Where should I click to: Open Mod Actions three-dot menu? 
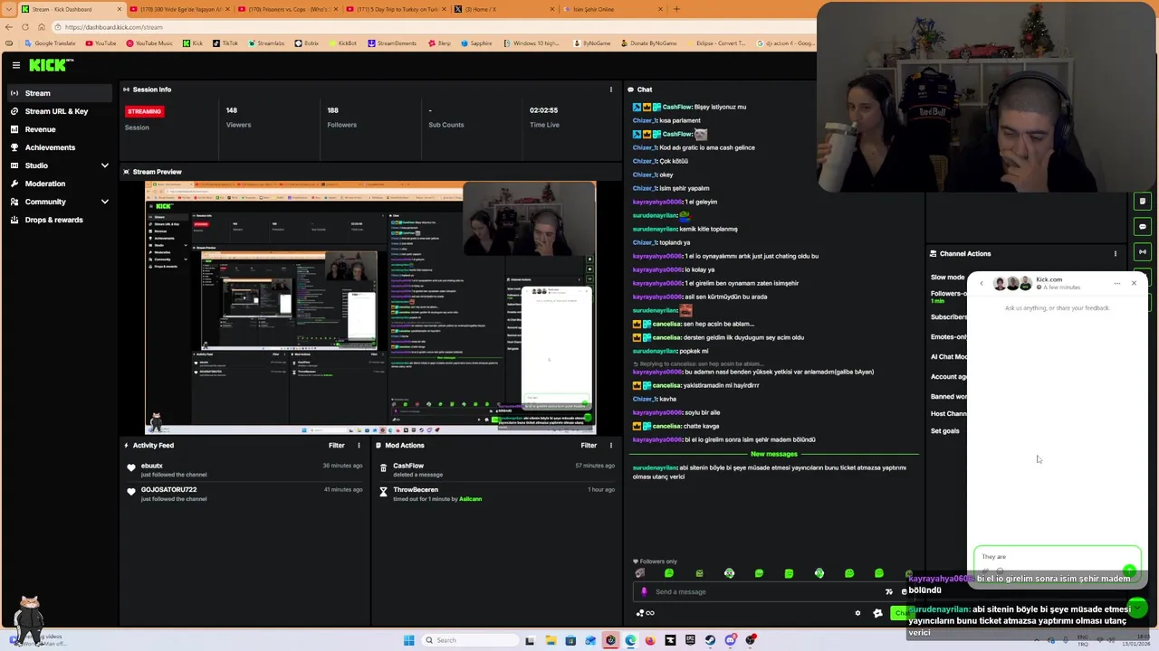[610, 445]
